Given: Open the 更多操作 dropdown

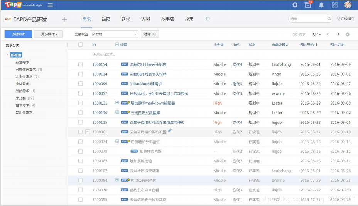Looking at the screenshot, I should (48, 34).
